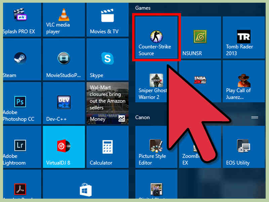This screenshot has height=202, width=269.
Task: Open the Money news live tile
Action: [108, 103]
